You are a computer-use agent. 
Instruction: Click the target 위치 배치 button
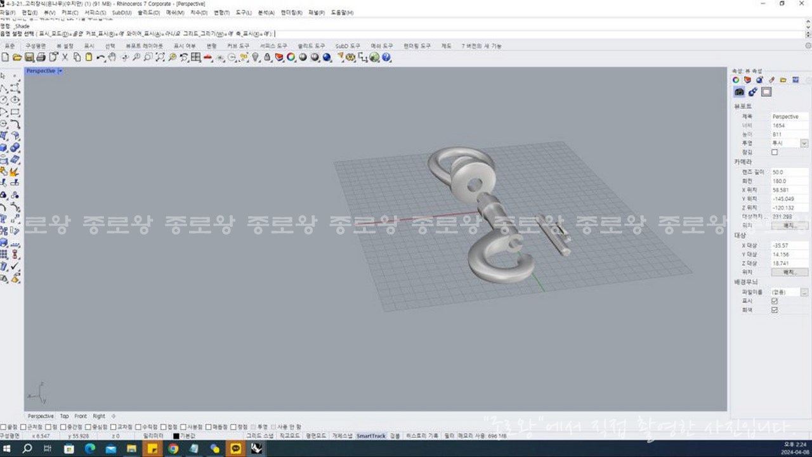coord(789,272)
